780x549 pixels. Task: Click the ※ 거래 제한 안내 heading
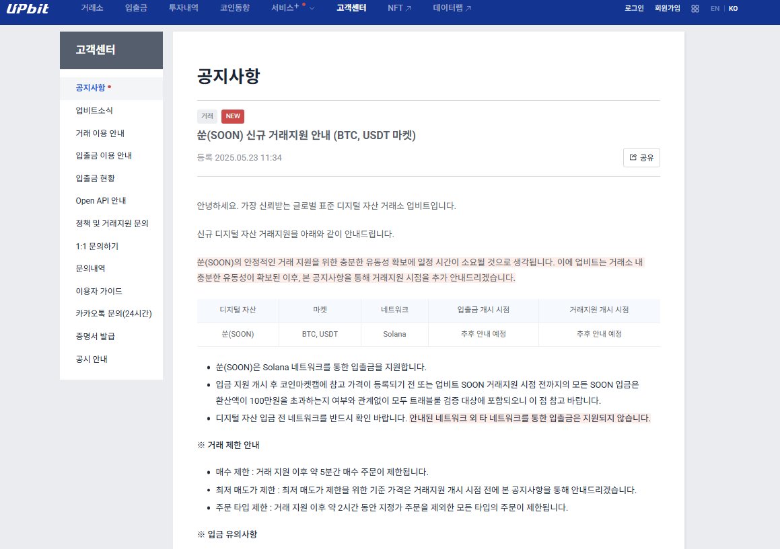228,445
